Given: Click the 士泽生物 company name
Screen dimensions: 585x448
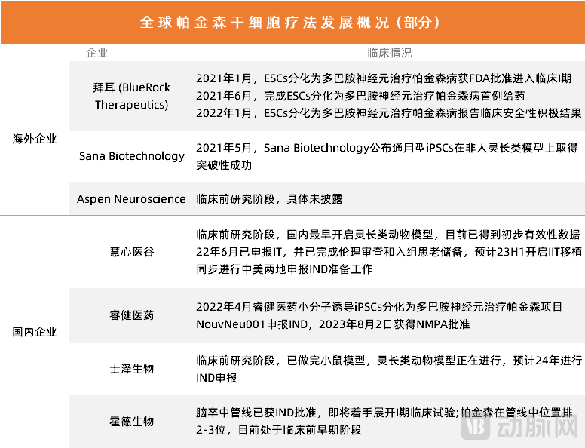Looking at the screenshot, I should (x=132, y=369).
